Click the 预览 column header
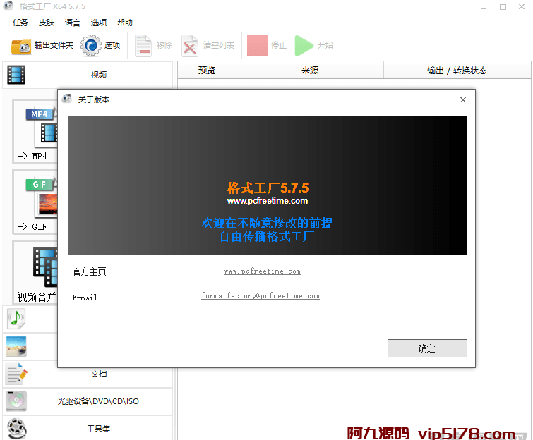The height and width of the screenshot is (440, 533). (x=207, y=71)
